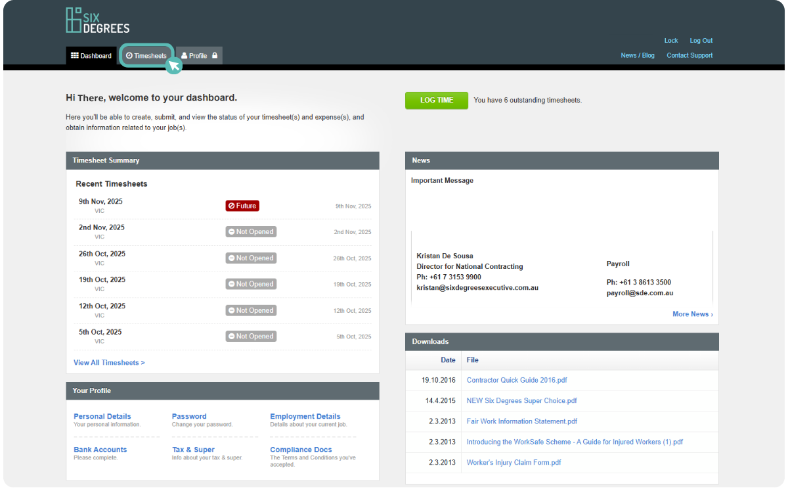Click the Date column header in Downloads
The image size is (788, 493).
coord(448,360)
